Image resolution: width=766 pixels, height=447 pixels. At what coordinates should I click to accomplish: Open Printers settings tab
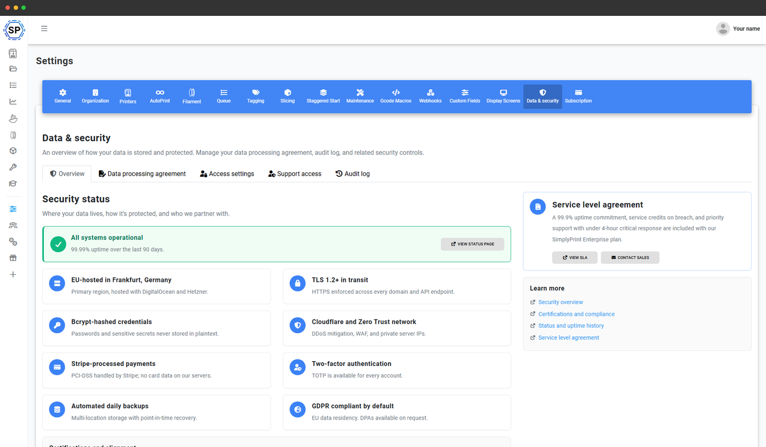127,96
